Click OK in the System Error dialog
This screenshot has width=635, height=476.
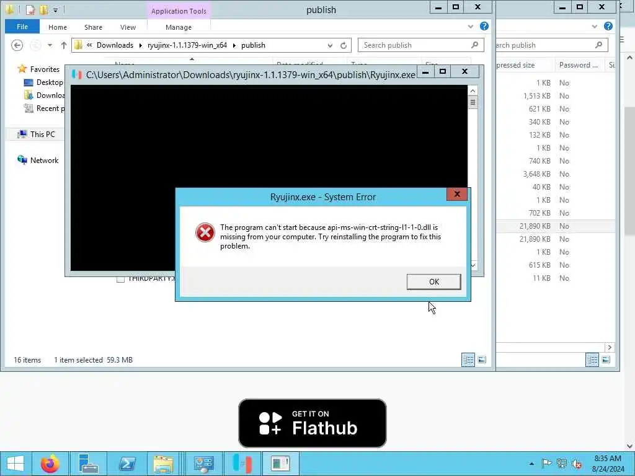(x=433, y=282)
